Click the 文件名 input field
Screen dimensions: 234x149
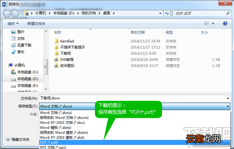(132, 98)
